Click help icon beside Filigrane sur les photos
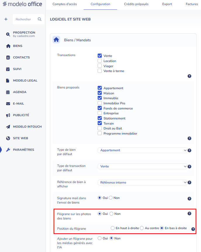201x252 pixels. [189, 214]
